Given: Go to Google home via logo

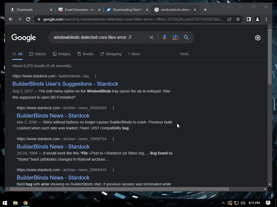Looking at the screenshot, I should click(x=24, y=38).
